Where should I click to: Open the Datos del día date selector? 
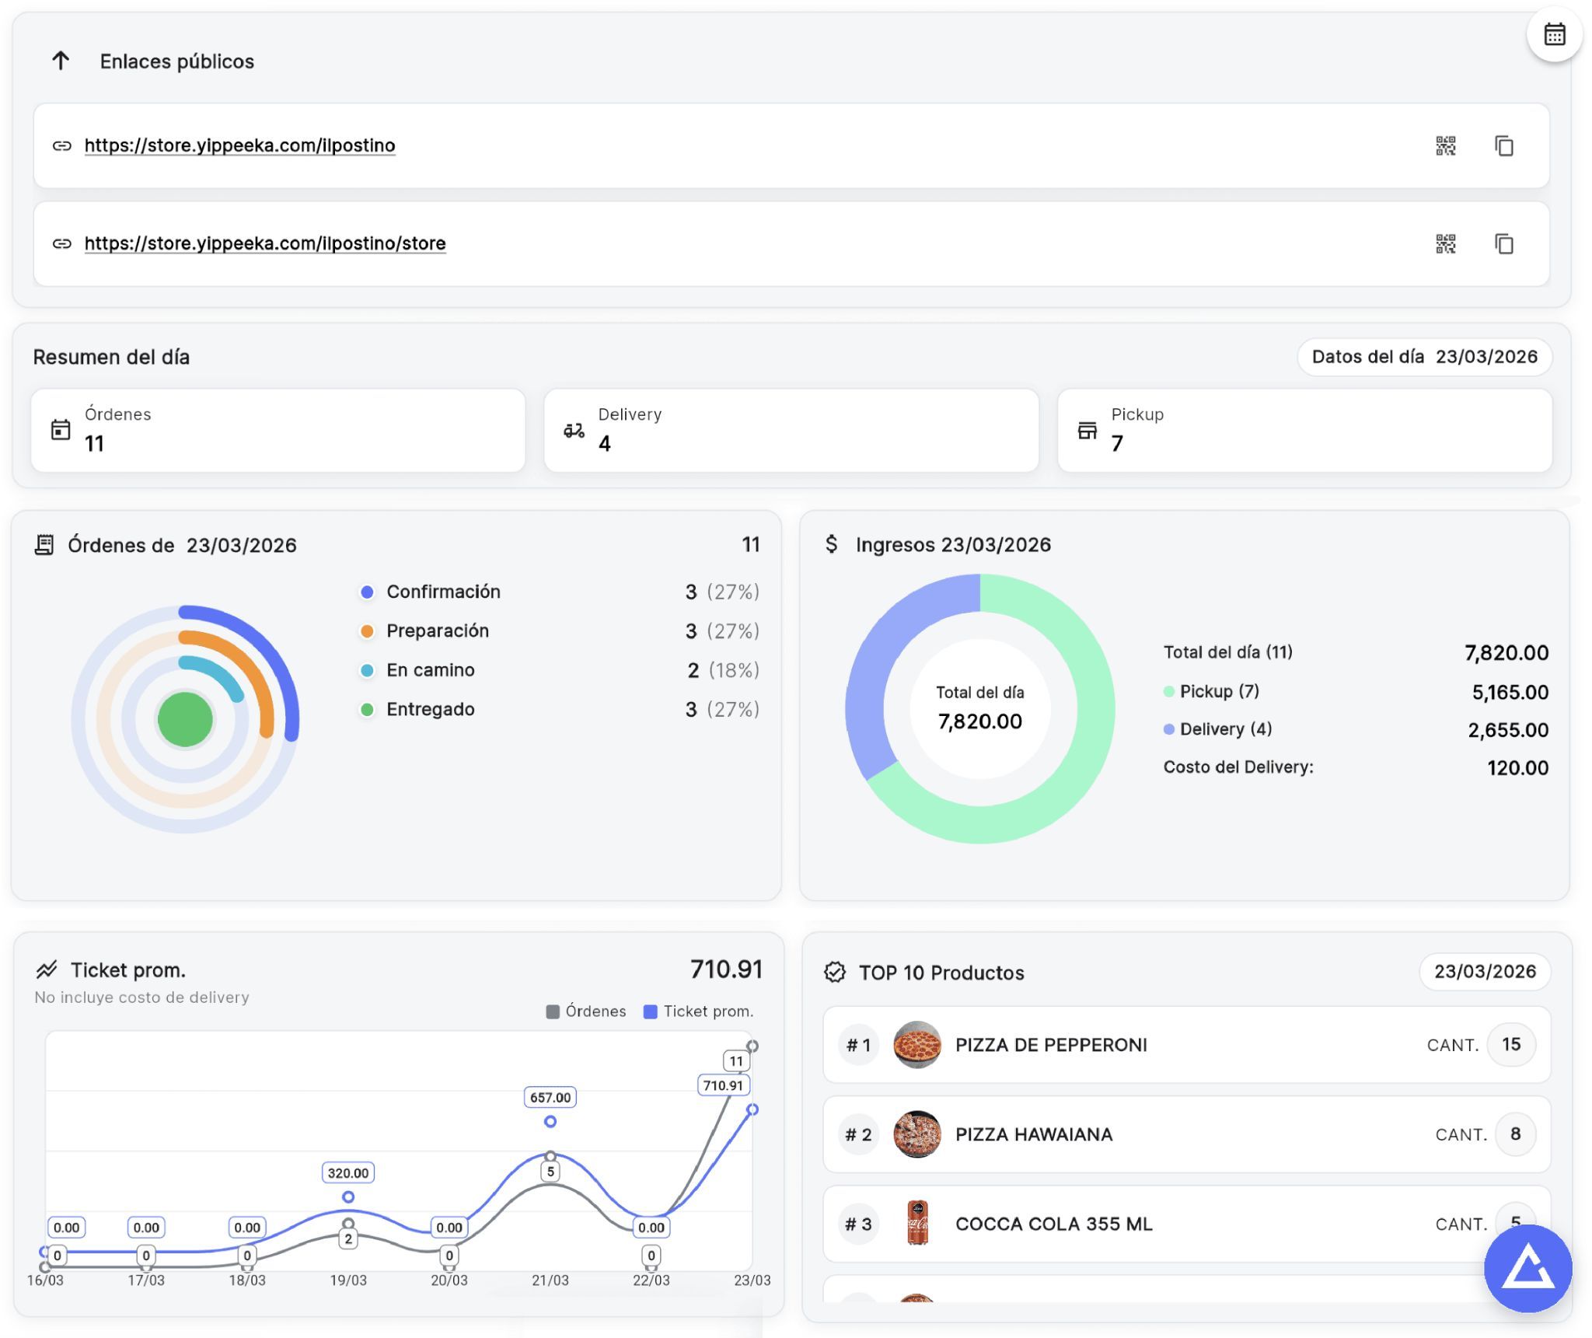pos(1425,357)
